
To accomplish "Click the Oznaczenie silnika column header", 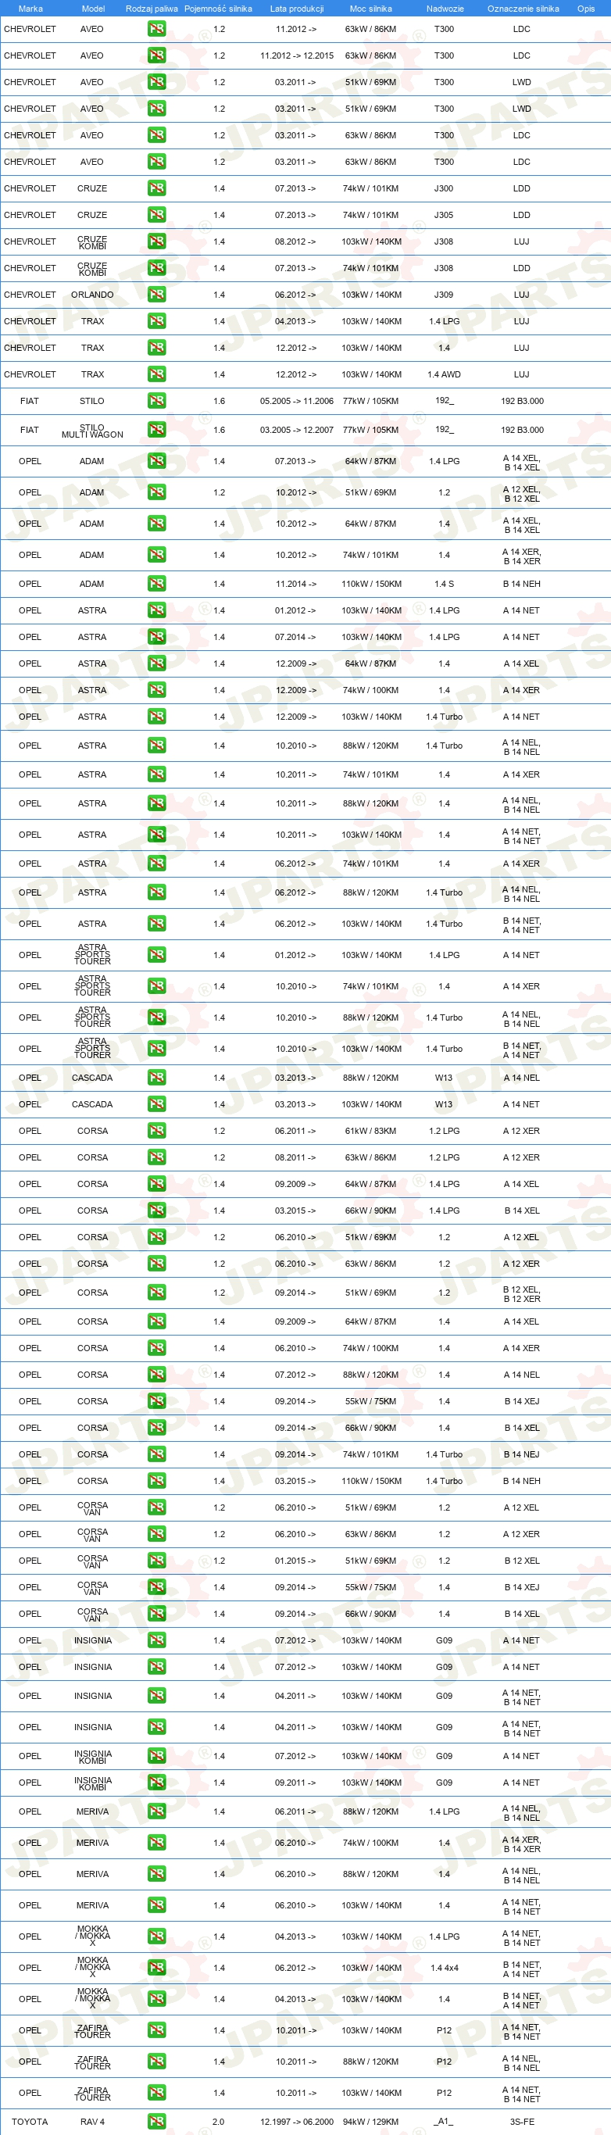I will click(x=523, y=9).
